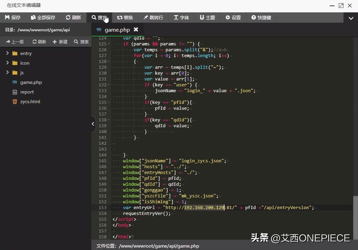Collapse the toolbar with the chevron arrow
Image resolution: width=358 pixels, height=250 pixels.
pos(351,18)
